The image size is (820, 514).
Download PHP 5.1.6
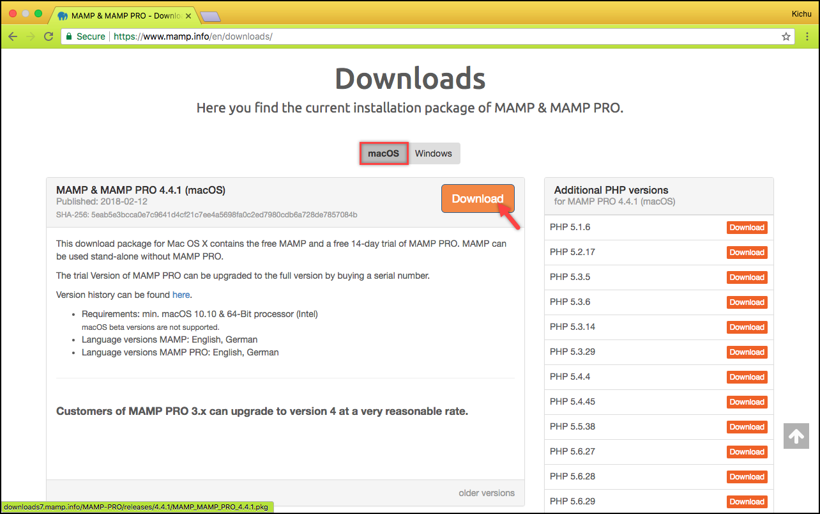(x=747, y=228)
